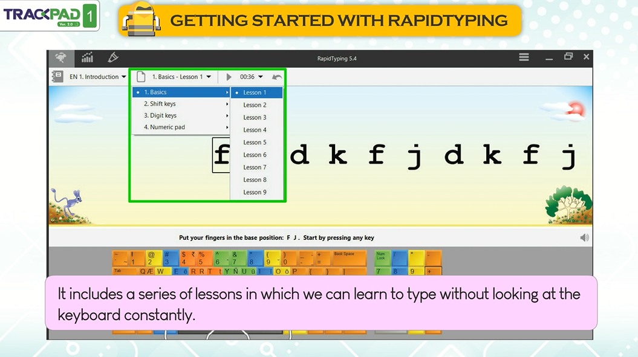Choose Lesson 5 from submenu
Image resolution: width=638 pixels, height=357 pixels.
tap(257, 143)
